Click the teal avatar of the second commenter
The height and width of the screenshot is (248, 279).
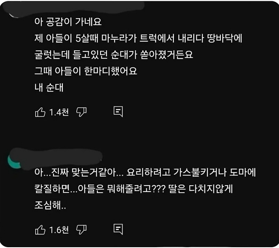[x=17, y=161]
